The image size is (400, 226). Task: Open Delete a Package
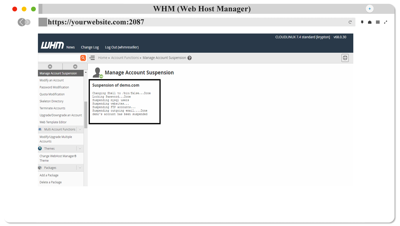(51, 183)
